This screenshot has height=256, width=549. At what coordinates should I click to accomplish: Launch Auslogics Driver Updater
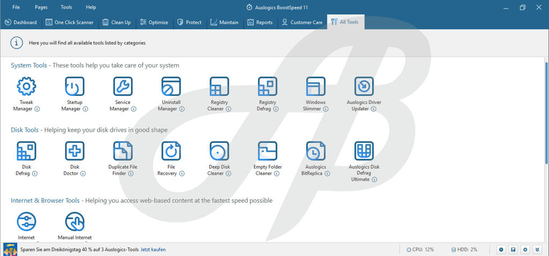364,87
